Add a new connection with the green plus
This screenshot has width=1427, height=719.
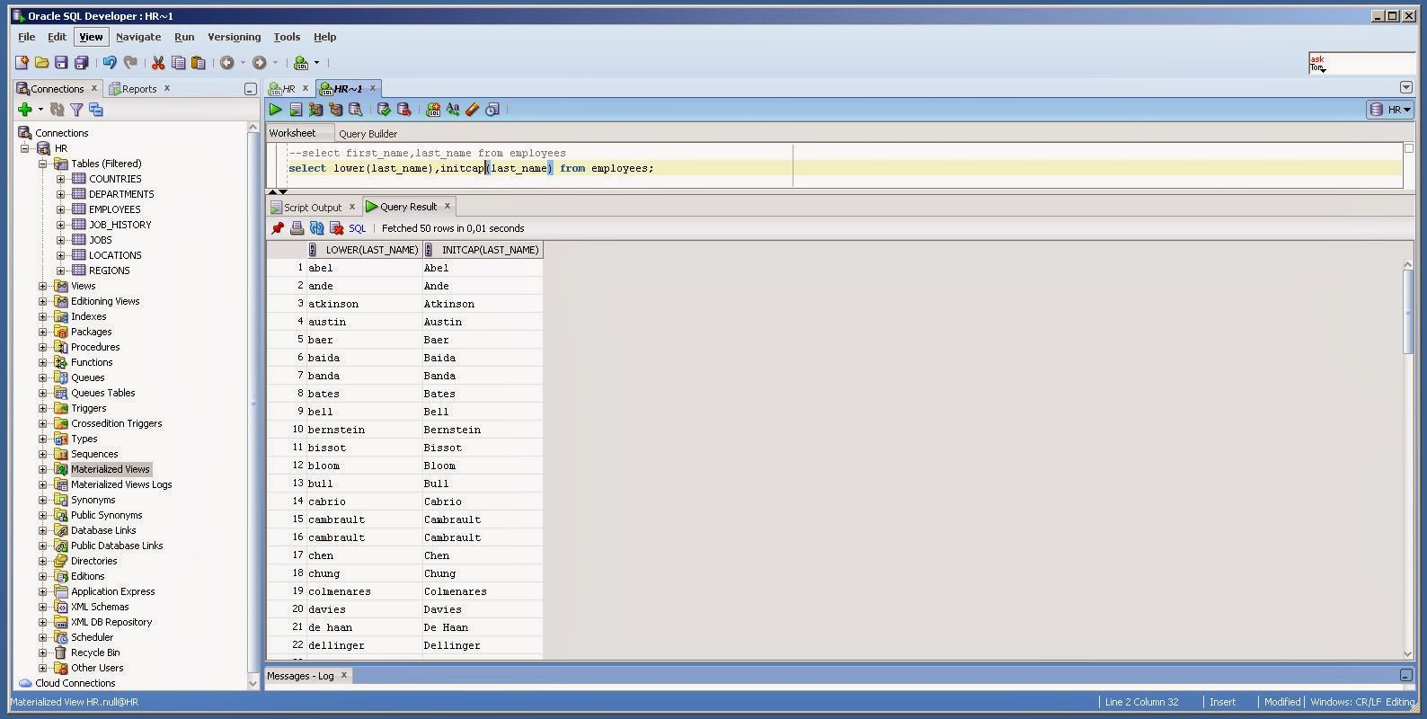25,110
